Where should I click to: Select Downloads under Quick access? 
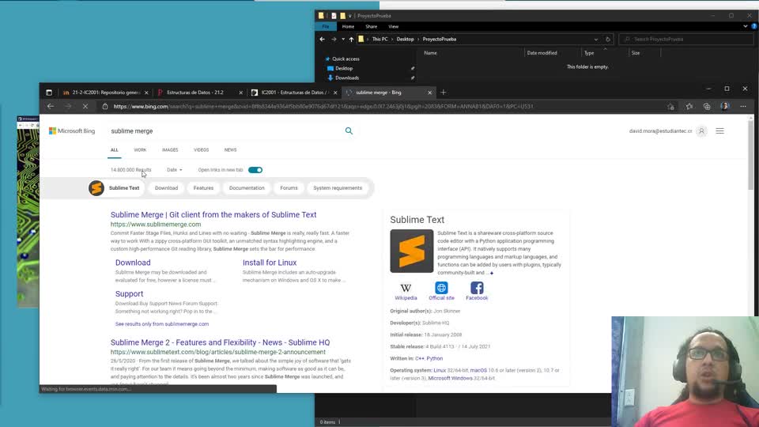coord(346,78)
